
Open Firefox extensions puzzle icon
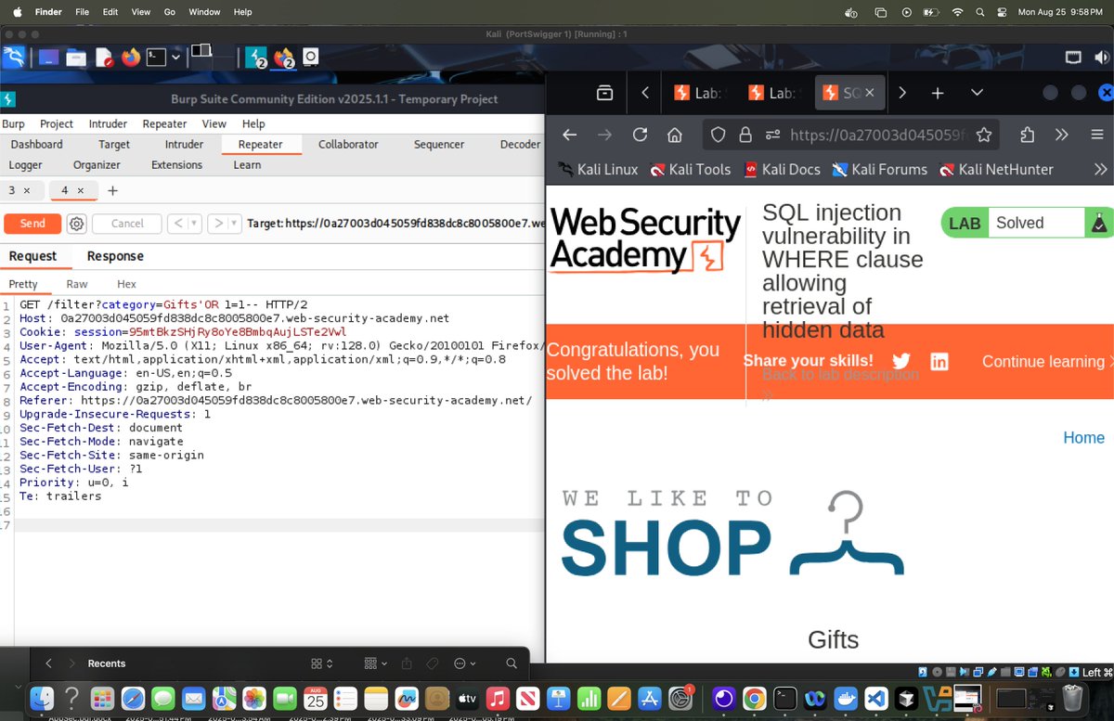(x=1027, y=135)
